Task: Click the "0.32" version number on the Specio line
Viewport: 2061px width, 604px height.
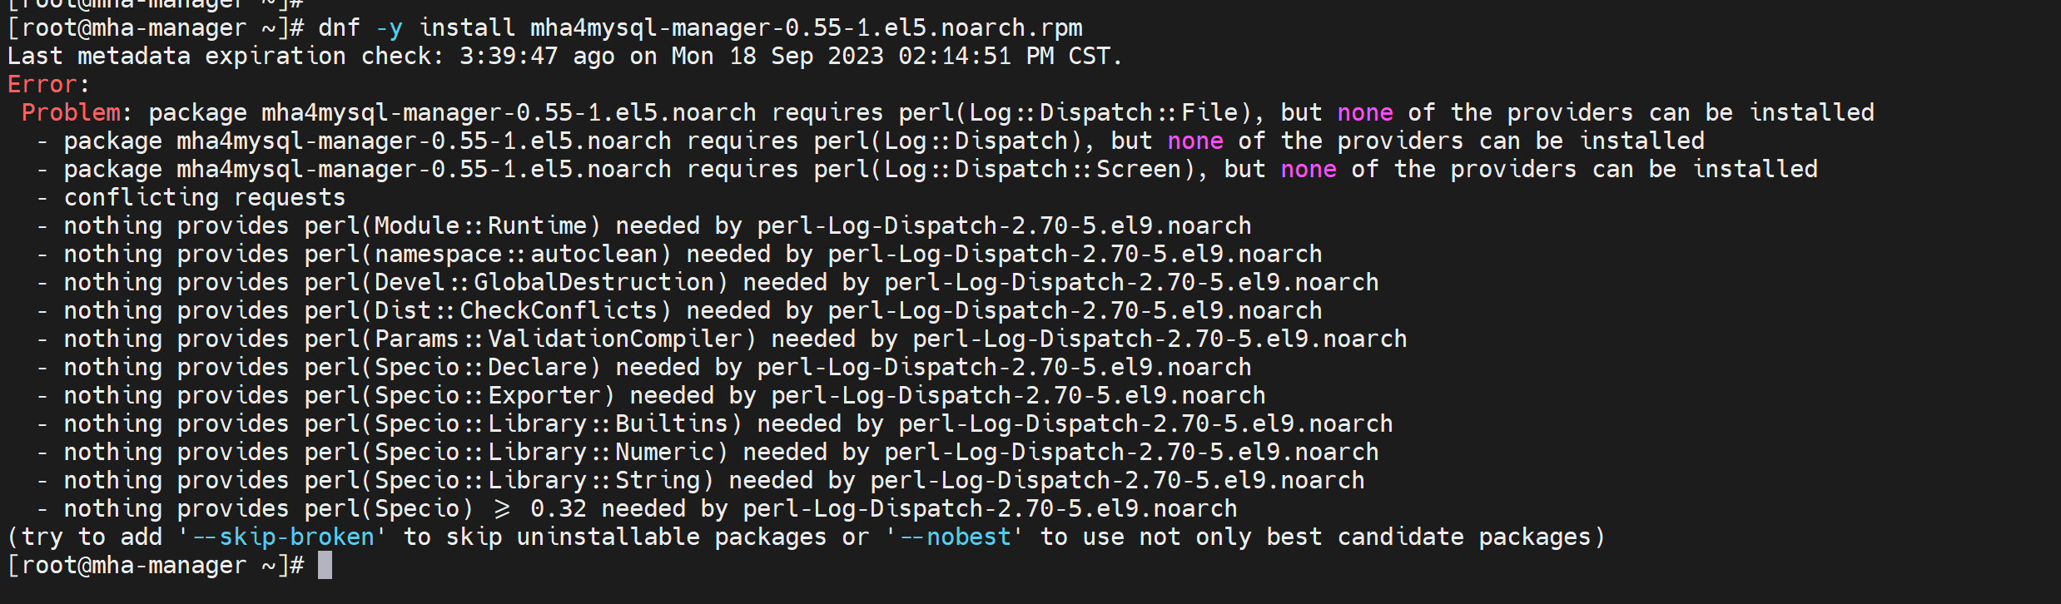Action: (x=558, y=509)
